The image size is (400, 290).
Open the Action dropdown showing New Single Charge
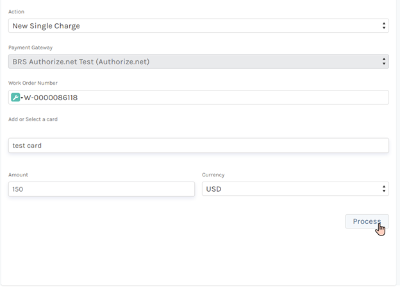click(192, 26)
